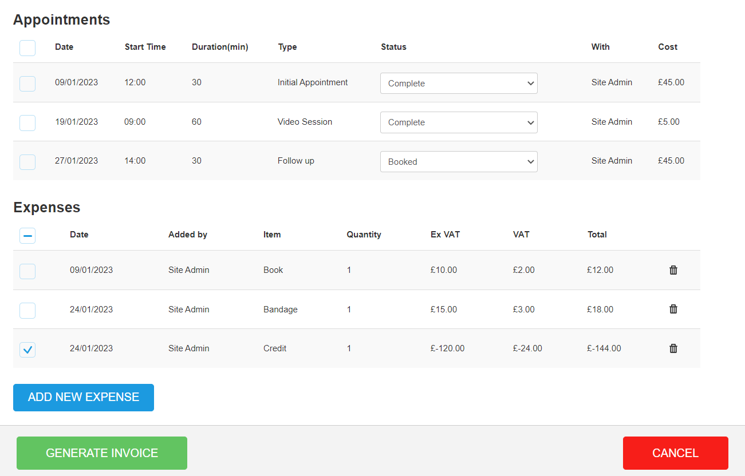Change the Booked status on Follow up
The width and height of the screenshot is (745, 476).
pos(459,162)
